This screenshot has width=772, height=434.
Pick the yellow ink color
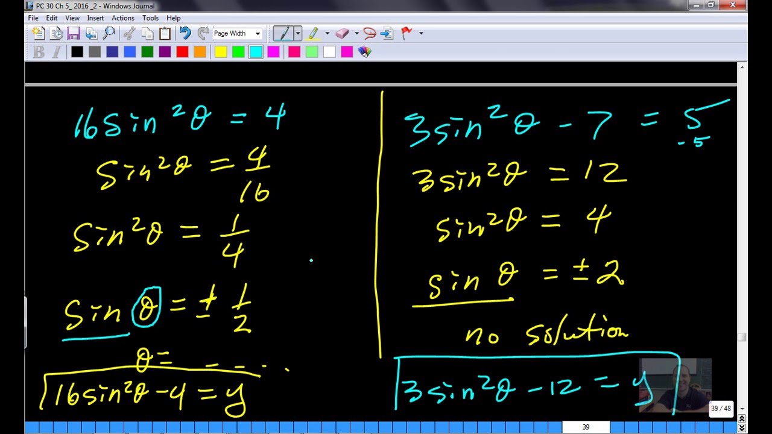click(221, 52)
